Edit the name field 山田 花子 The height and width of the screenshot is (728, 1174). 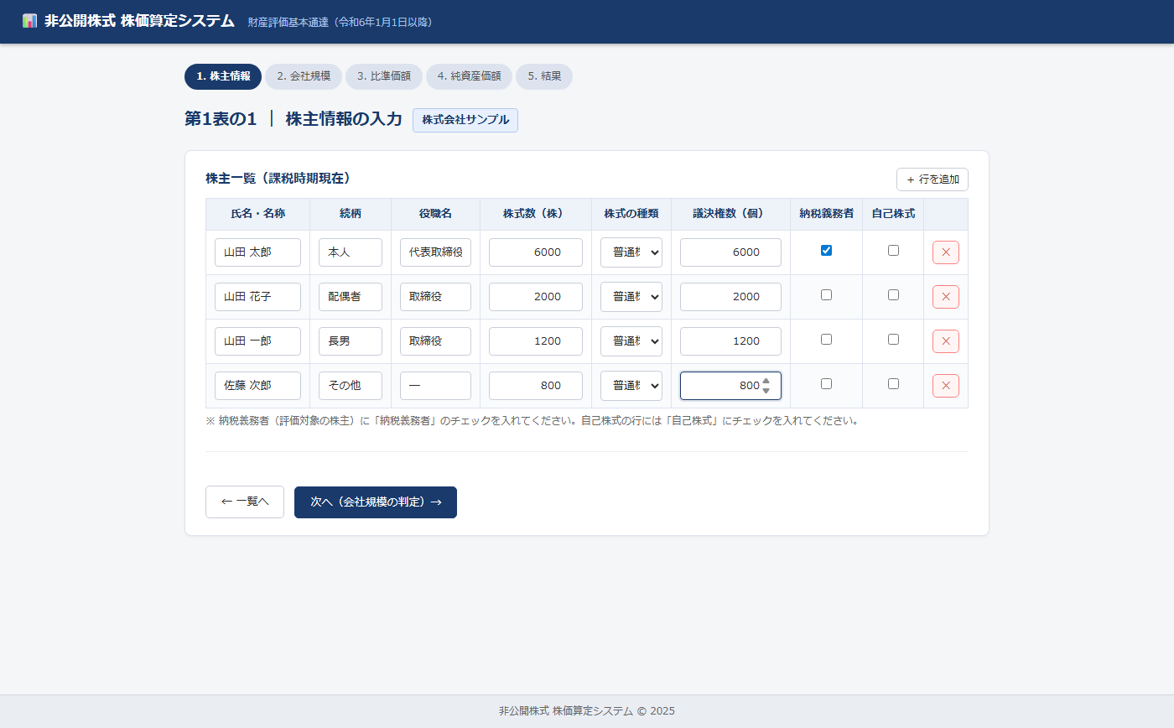(x=257, y=297)
